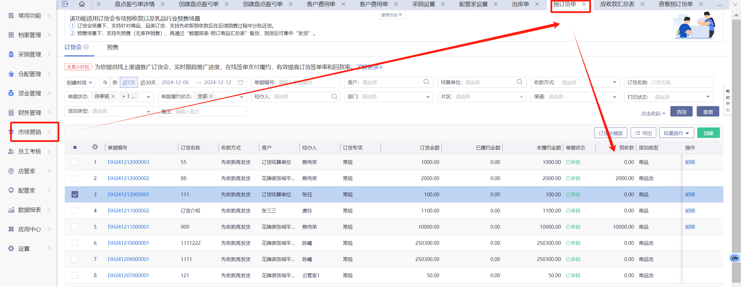Remove the 待审核 status filter tag
This screenshot has height=287, width=741.
113,97
